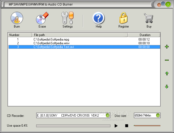Screen dimensions: 174x133
Task: Click the 00:00:10 duration cell
Action: [144, 43]
